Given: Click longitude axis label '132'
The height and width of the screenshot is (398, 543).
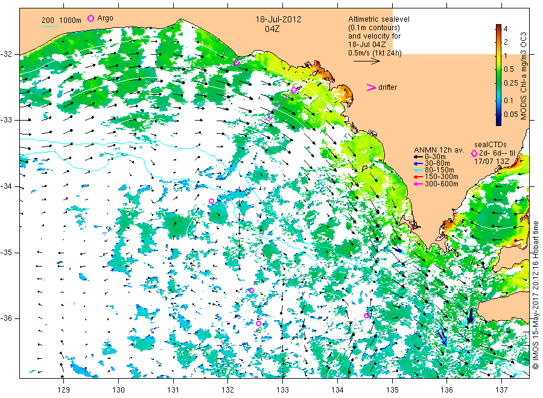Looking at the screenshot, I should [x=228, y=390].
